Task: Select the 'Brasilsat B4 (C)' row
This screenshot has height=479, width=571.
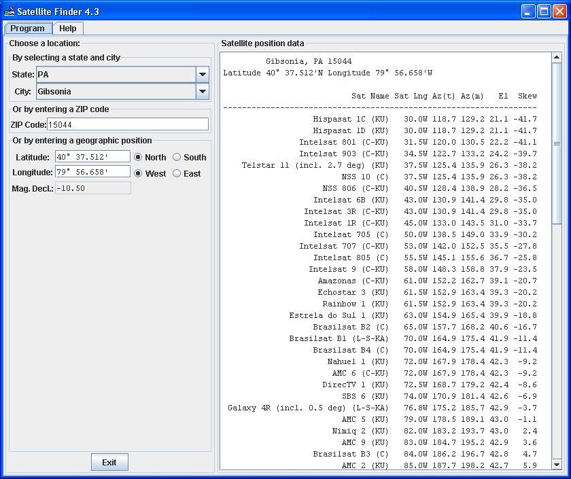Action: click(x=380, y=350)
